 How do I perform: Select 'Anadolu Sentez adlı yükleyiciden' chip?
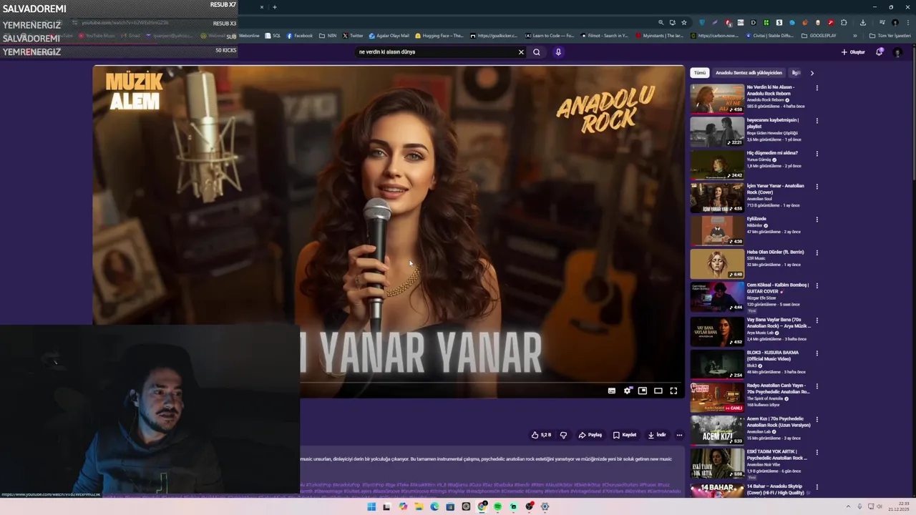(749, 73)
